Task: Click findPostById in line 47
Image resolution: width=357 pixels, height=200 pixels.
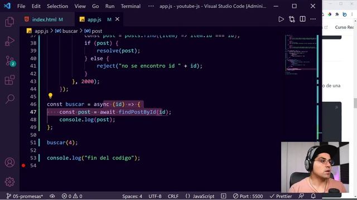Action: tap(137, 112)
